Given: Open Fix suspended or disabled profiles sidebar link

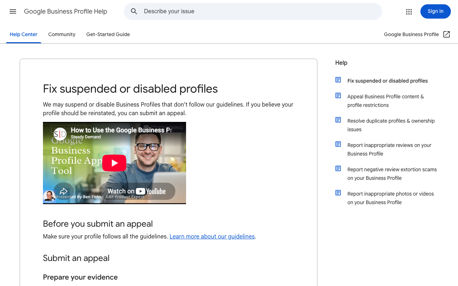Looking at the screenshot, I should point(388,81).
